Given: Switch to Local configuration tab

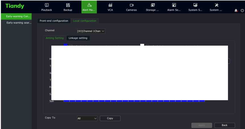Looking at the screenshot, I should pyautogui.click(x=85, y=21).
